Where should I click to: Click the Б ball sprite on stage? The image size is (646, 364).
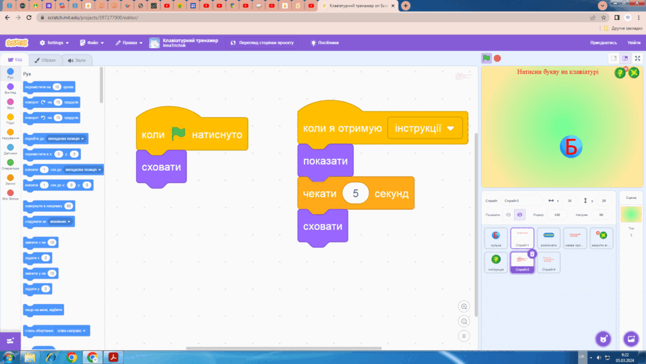[x=571, y=147]
